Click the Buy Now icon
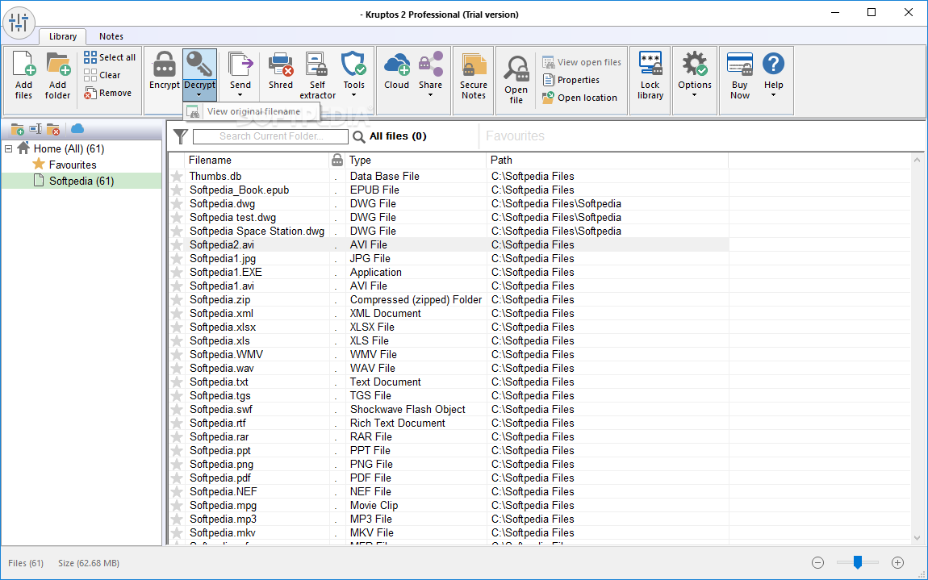 (x=740, y=64)
